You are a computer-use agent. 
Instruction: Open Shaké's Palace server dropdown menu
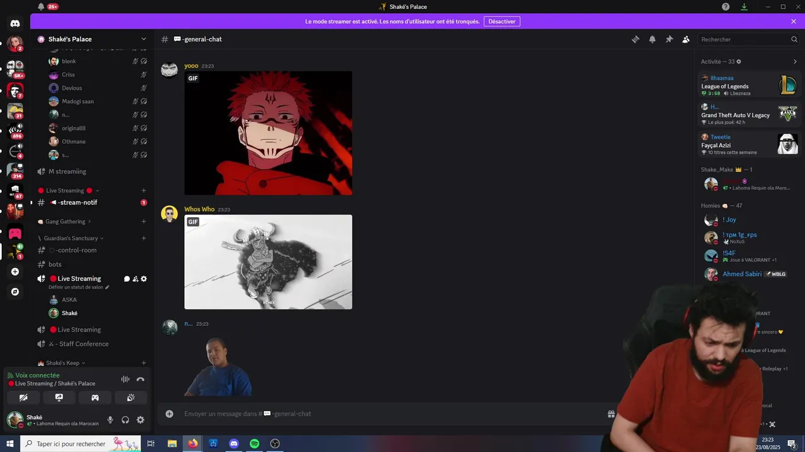[x=92, y=39]
